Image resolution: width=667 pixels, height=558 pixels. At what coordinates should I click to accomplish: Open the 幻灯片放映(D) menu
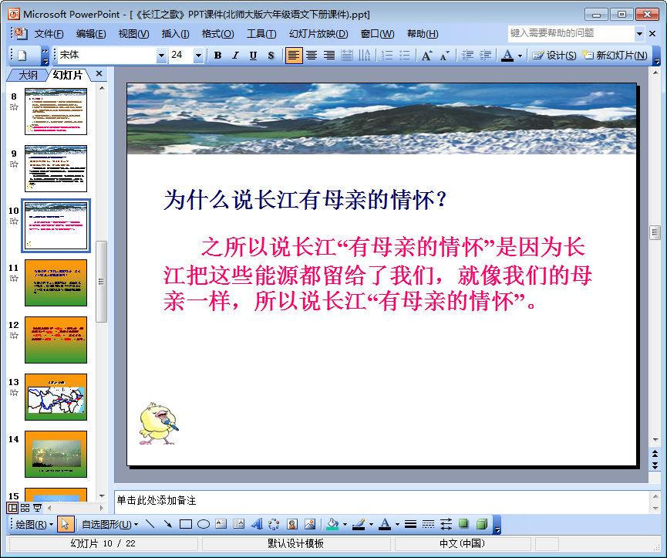[318, 34]
